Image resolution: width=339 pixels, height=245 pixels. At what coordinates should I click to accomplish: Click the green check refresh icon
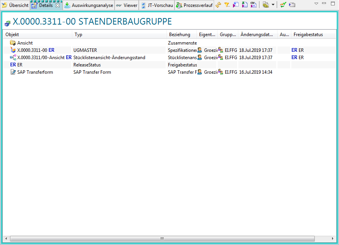[283, 5]
